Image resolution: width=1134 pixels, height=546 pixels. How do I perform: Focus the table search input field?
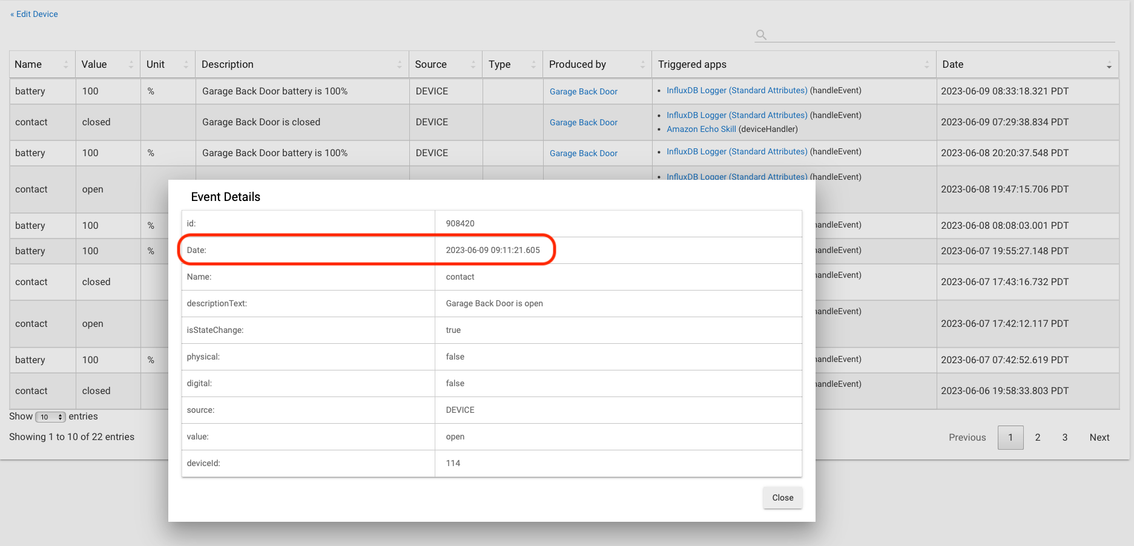pyautogui.click(x=941, y=35)
